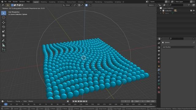Open Playback menu in timeline
This screenshot has width=196, height=110.
[10, 101]
